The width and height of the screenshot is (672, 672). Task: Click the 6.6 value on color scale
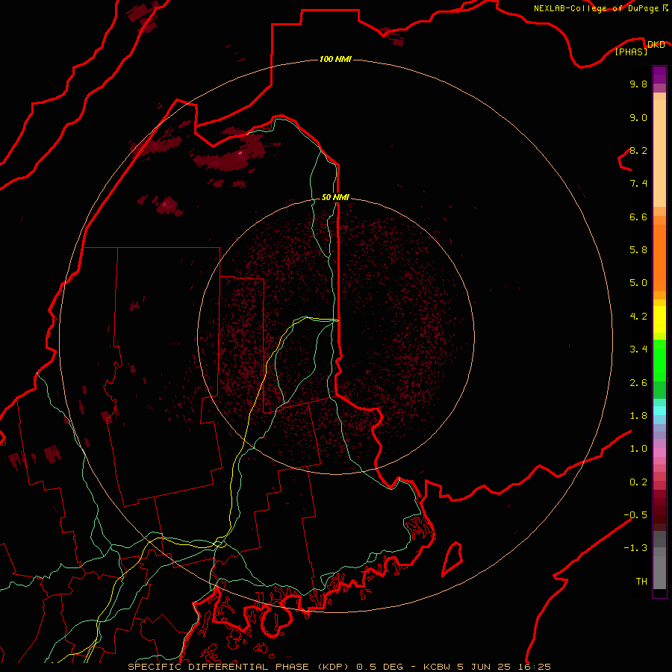click(x=638, y=217)
